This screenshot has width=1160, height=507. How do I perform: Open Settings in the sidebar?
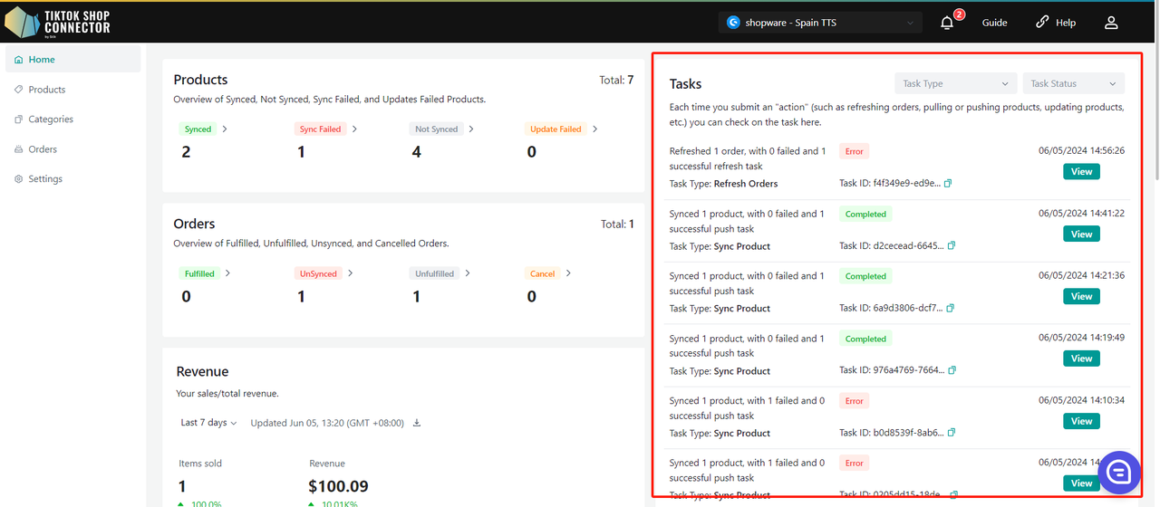coord(45,179)
